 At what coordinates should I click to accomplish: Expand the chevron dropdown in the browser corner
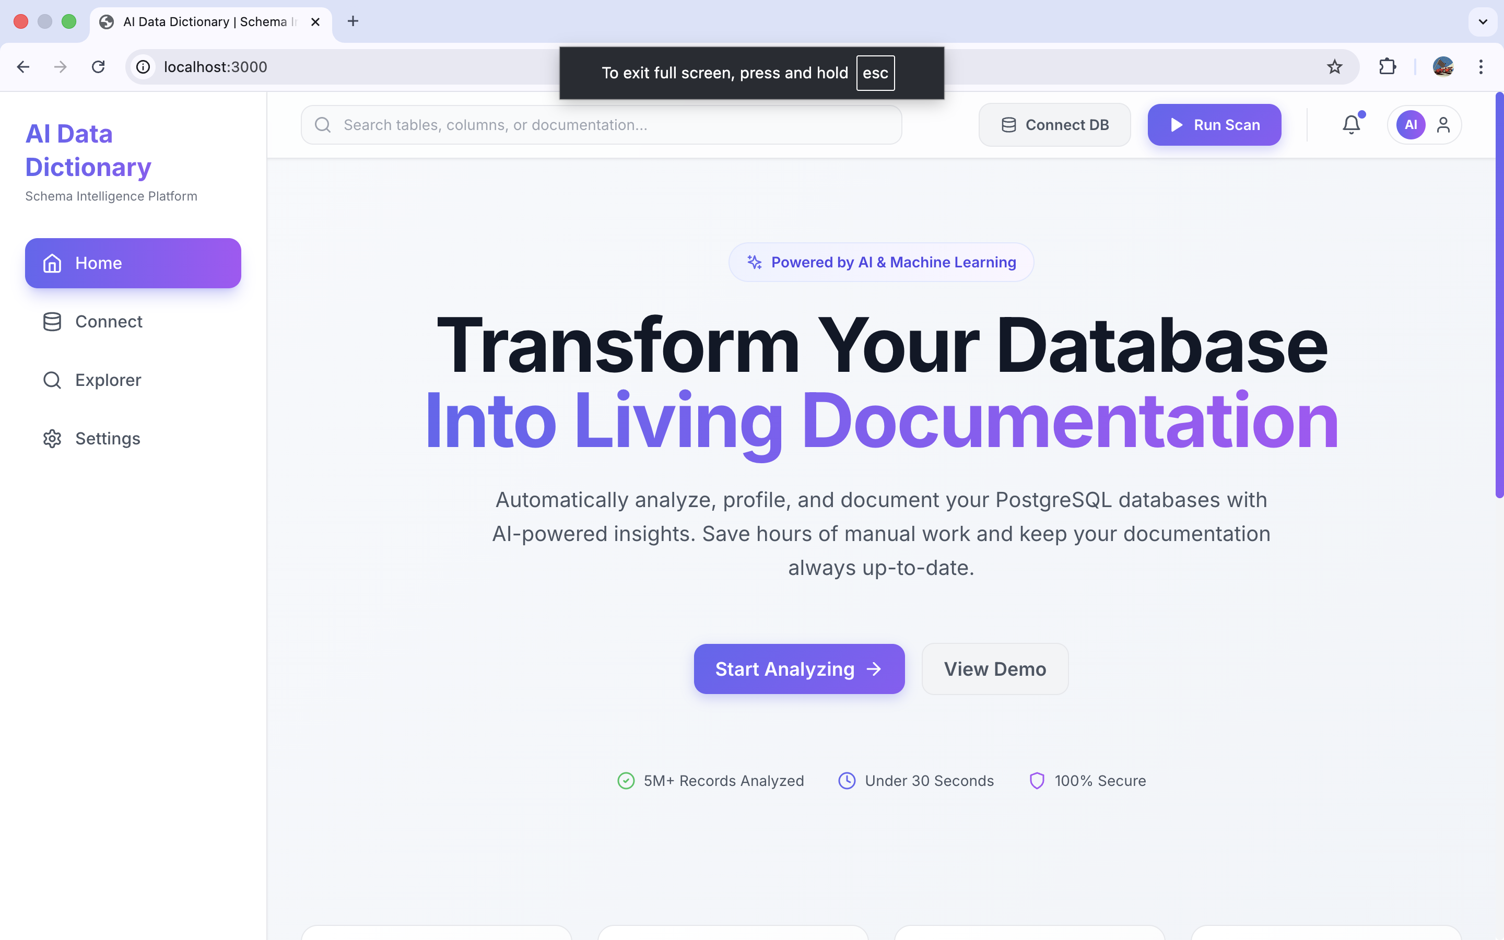tap(1482, 21)
